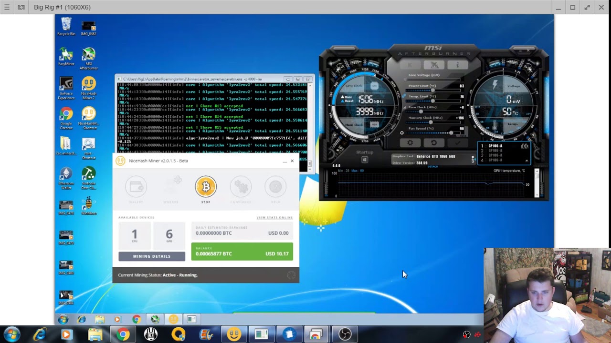The width and height of the screenshot is (611, 343).
Task: Click the Afterburner reset settings button
Action: (x=433, y=142)
